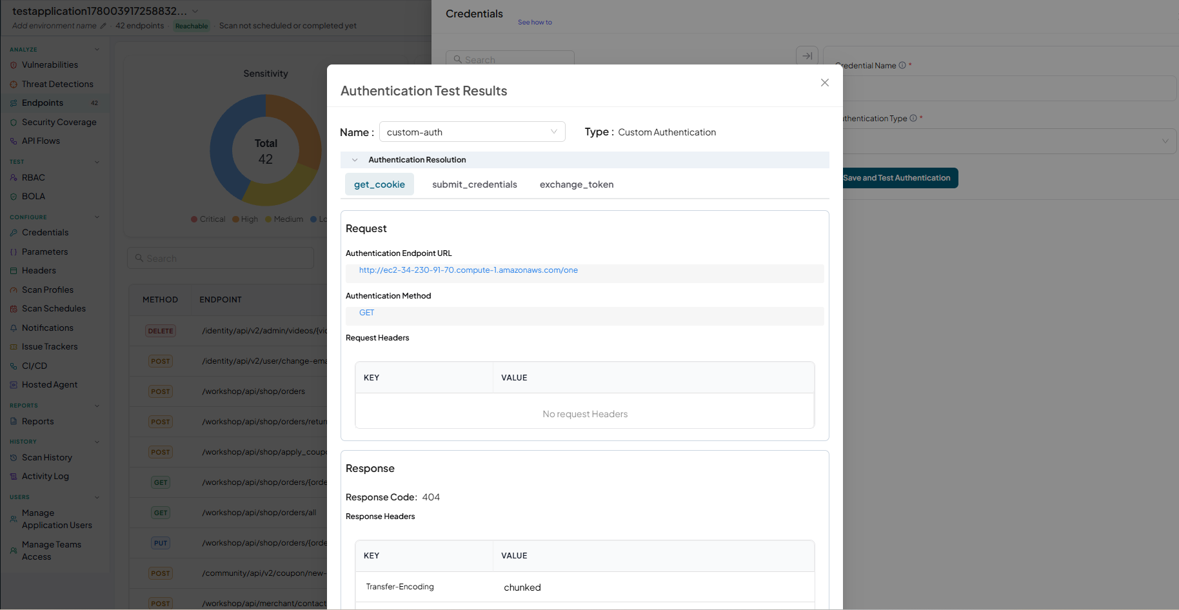Image resolution: width=1179 pixels, height=610 pixels.
Task: Click the Issue Trackers sidebar icon
Action: point(14,347)
